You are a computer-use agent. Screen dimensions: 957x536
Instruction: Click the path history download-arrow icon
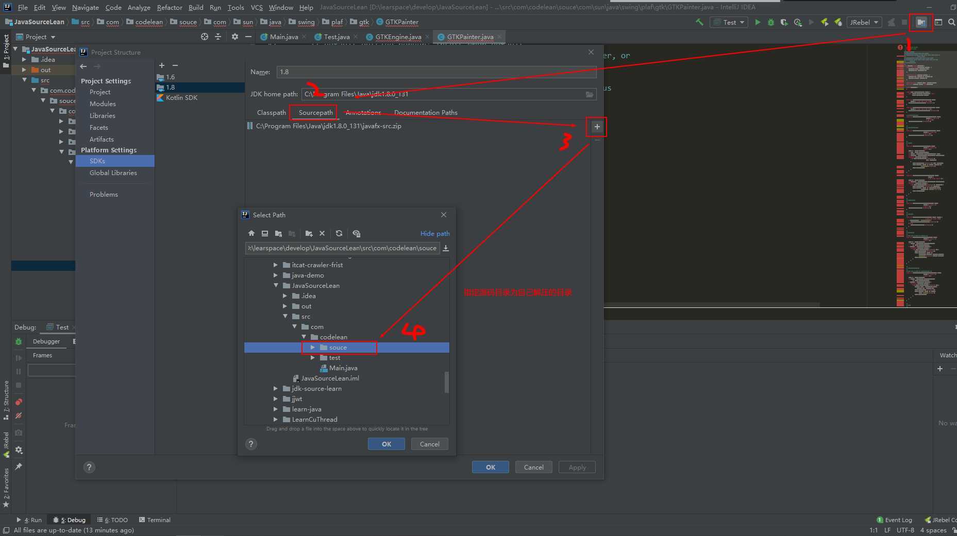446,248
